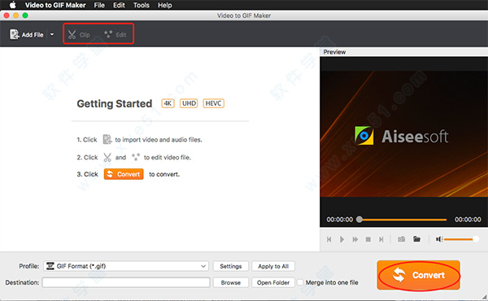Click the import file icon in step 1
This screenshot has height=301, width=488.
pos(107,139)
